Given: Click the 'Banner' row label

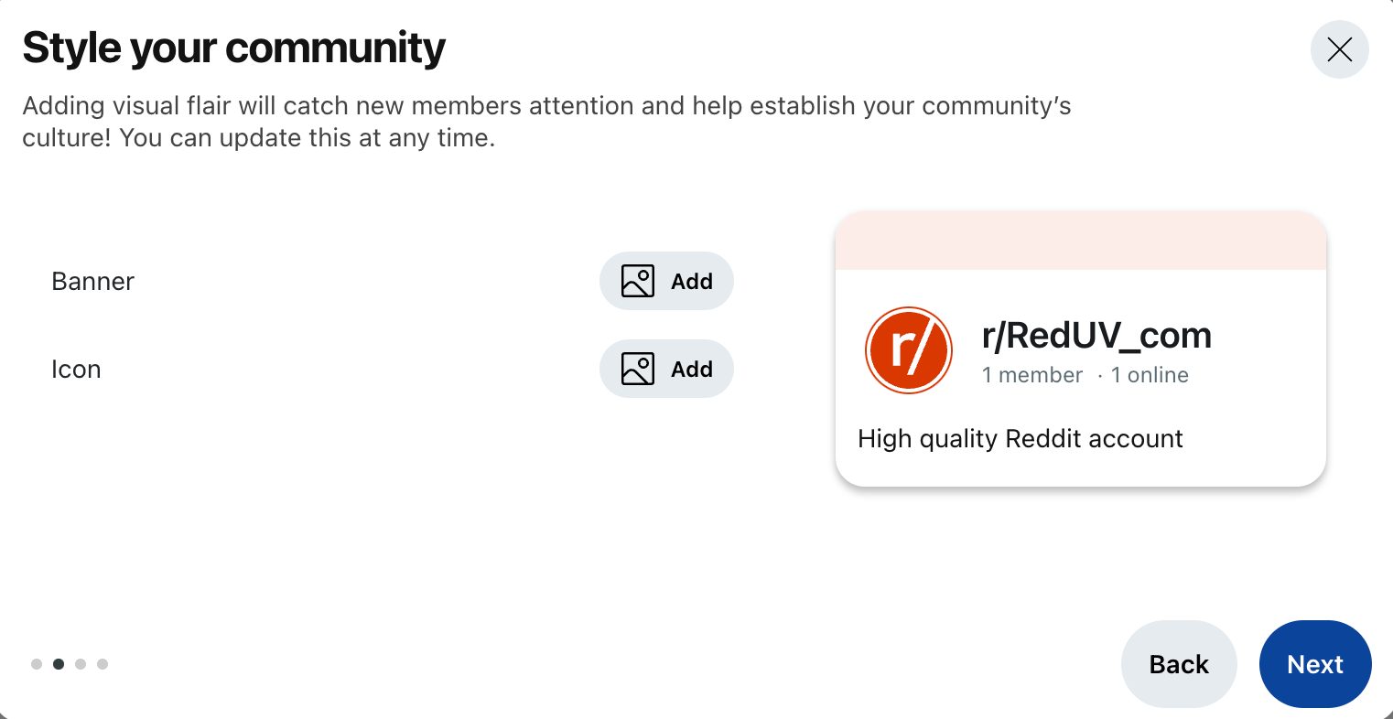Looking at the screenshot, I should pos(93,281).
